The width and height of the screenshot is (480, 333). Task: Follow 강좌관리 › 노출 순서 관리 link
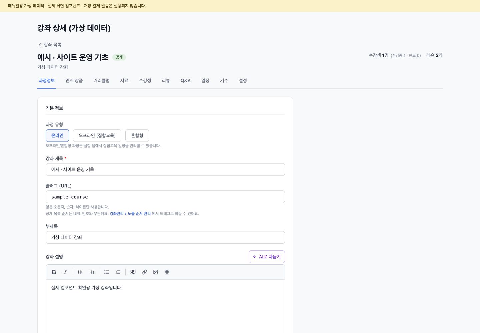point(130,214)
